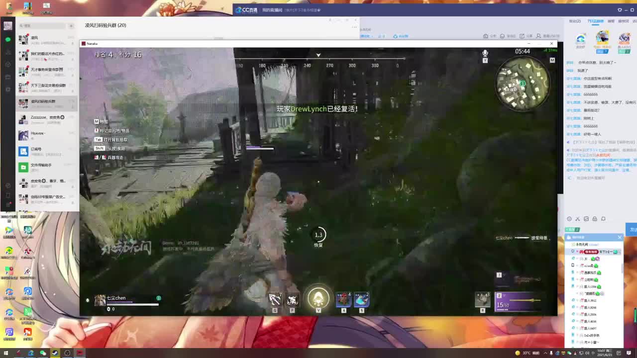This screenshot has width=637, height=358.
Task: Activate the ultimate skill circle V
Action: click(318, 298)
